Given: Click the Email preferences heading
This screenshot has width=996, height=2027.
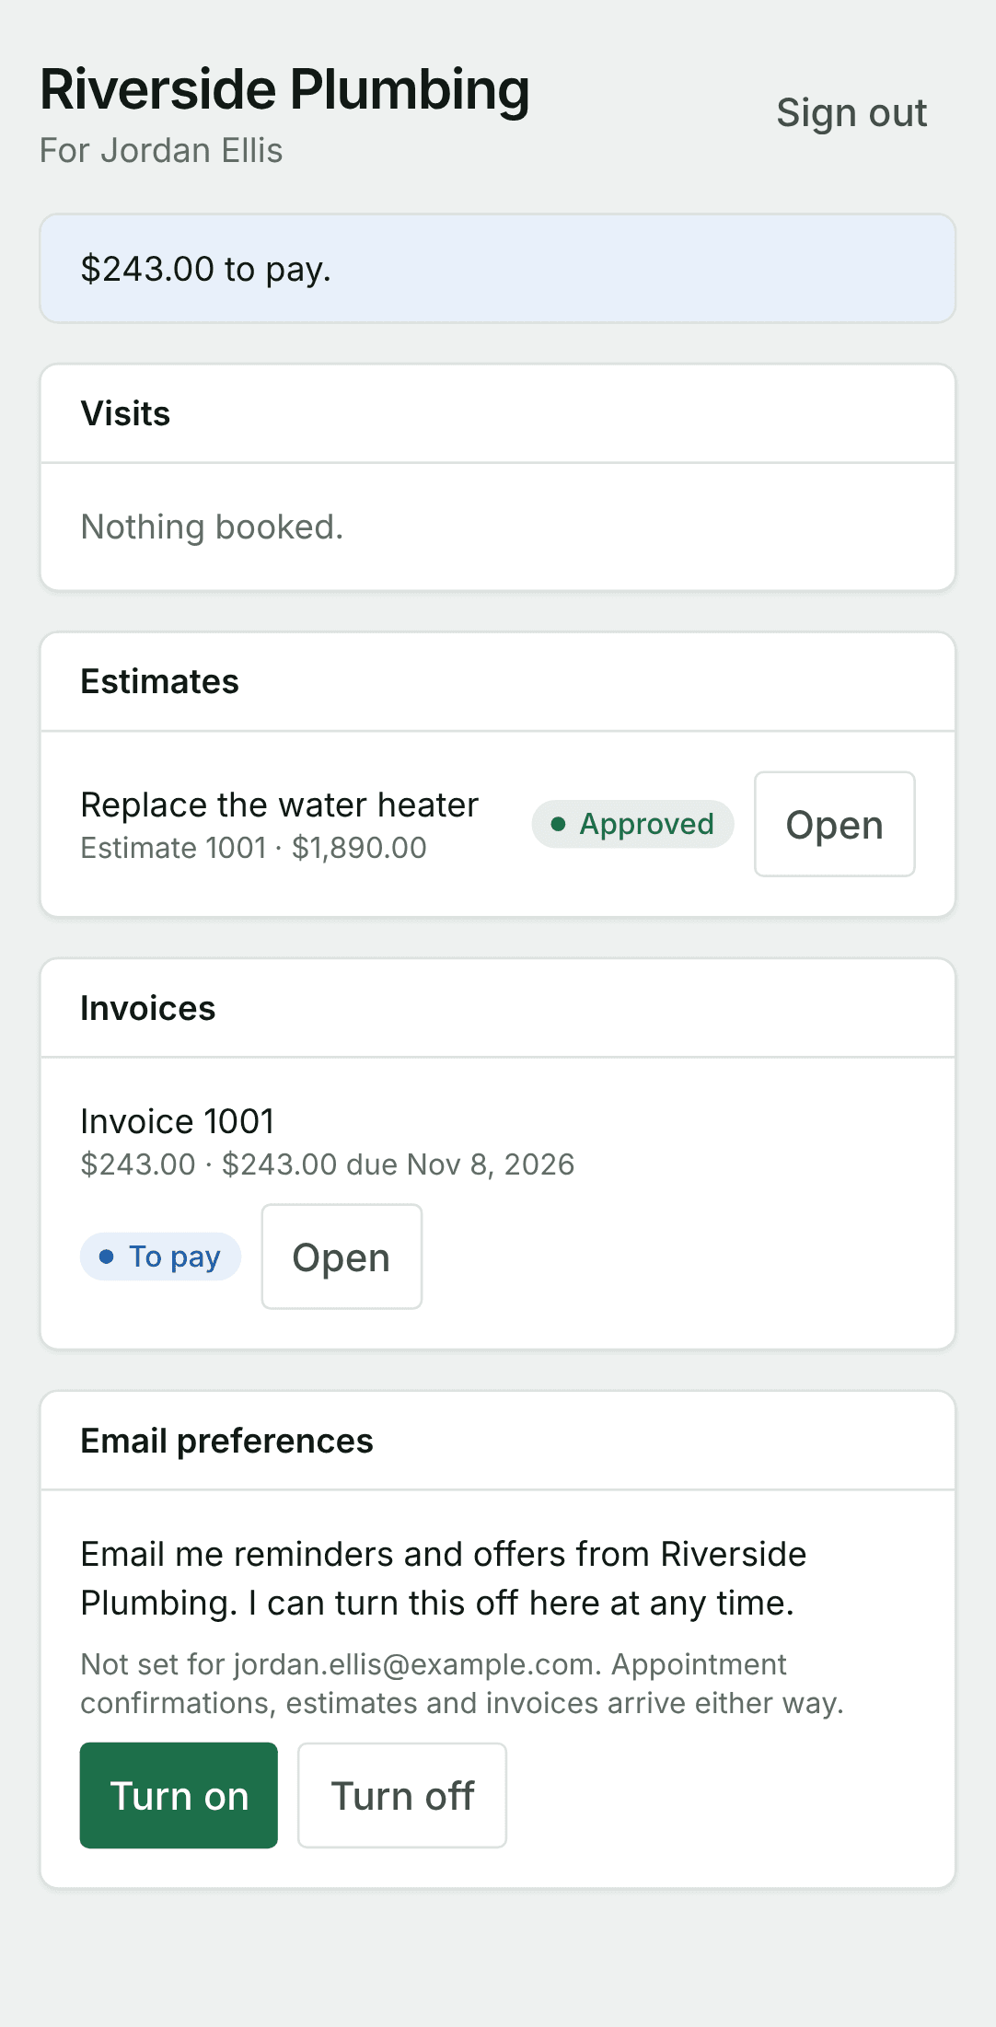Looking at the screenshot, I should pos(227,1442).
